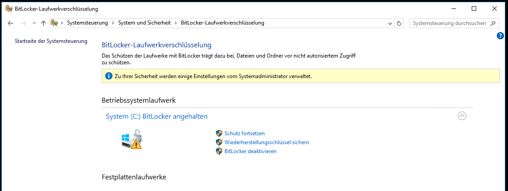Image resolution: width=508 pixels, height=191 pixels.
Task: Click the Back navigation arrow
Action: (x=10, y=23)
